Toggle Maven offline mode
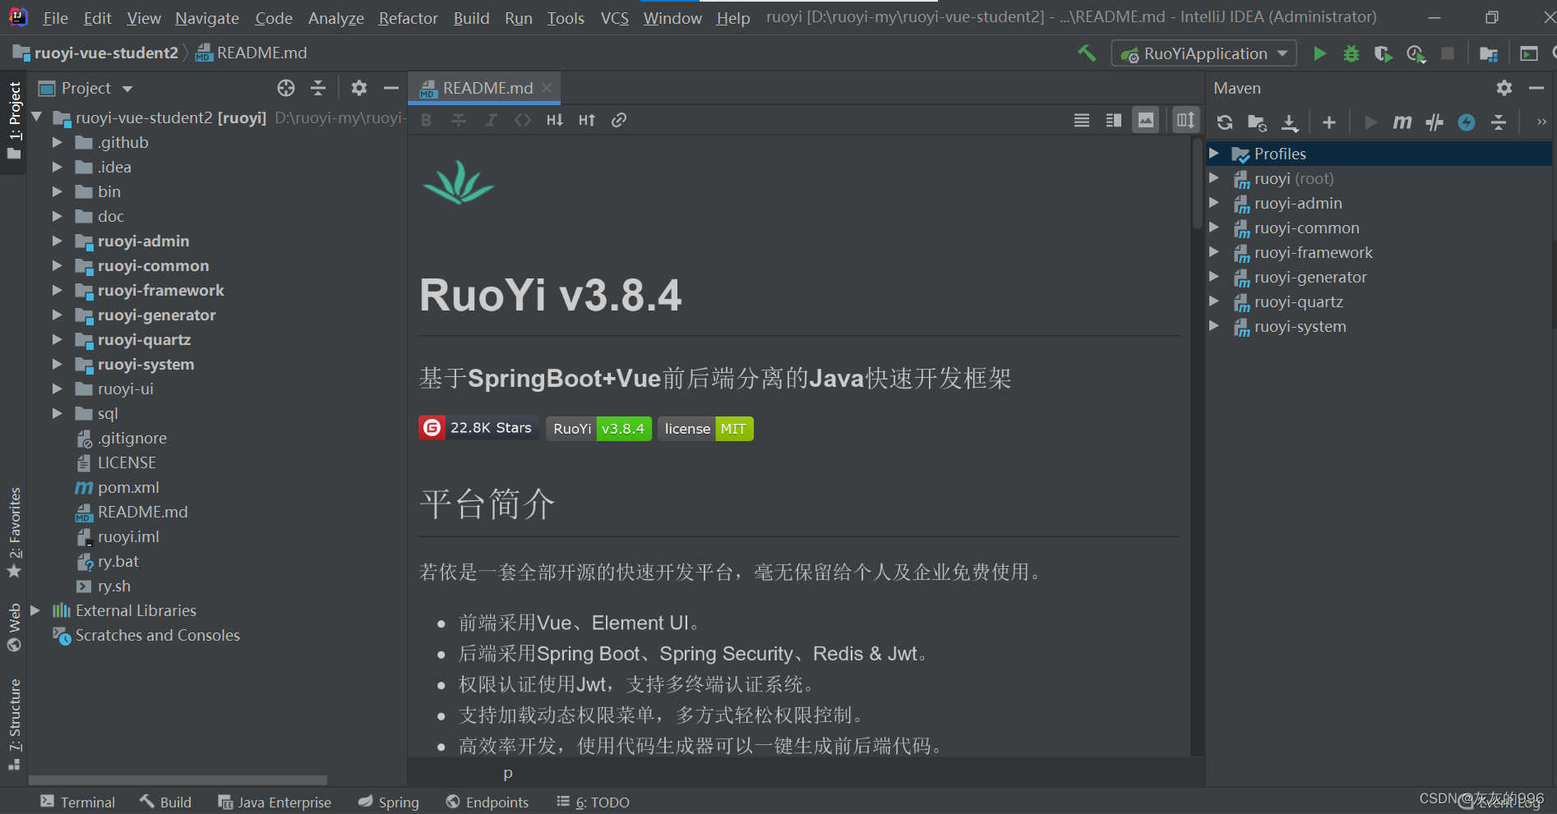Viewport: 1557px width, 814px height. [x=1435, y=122]
